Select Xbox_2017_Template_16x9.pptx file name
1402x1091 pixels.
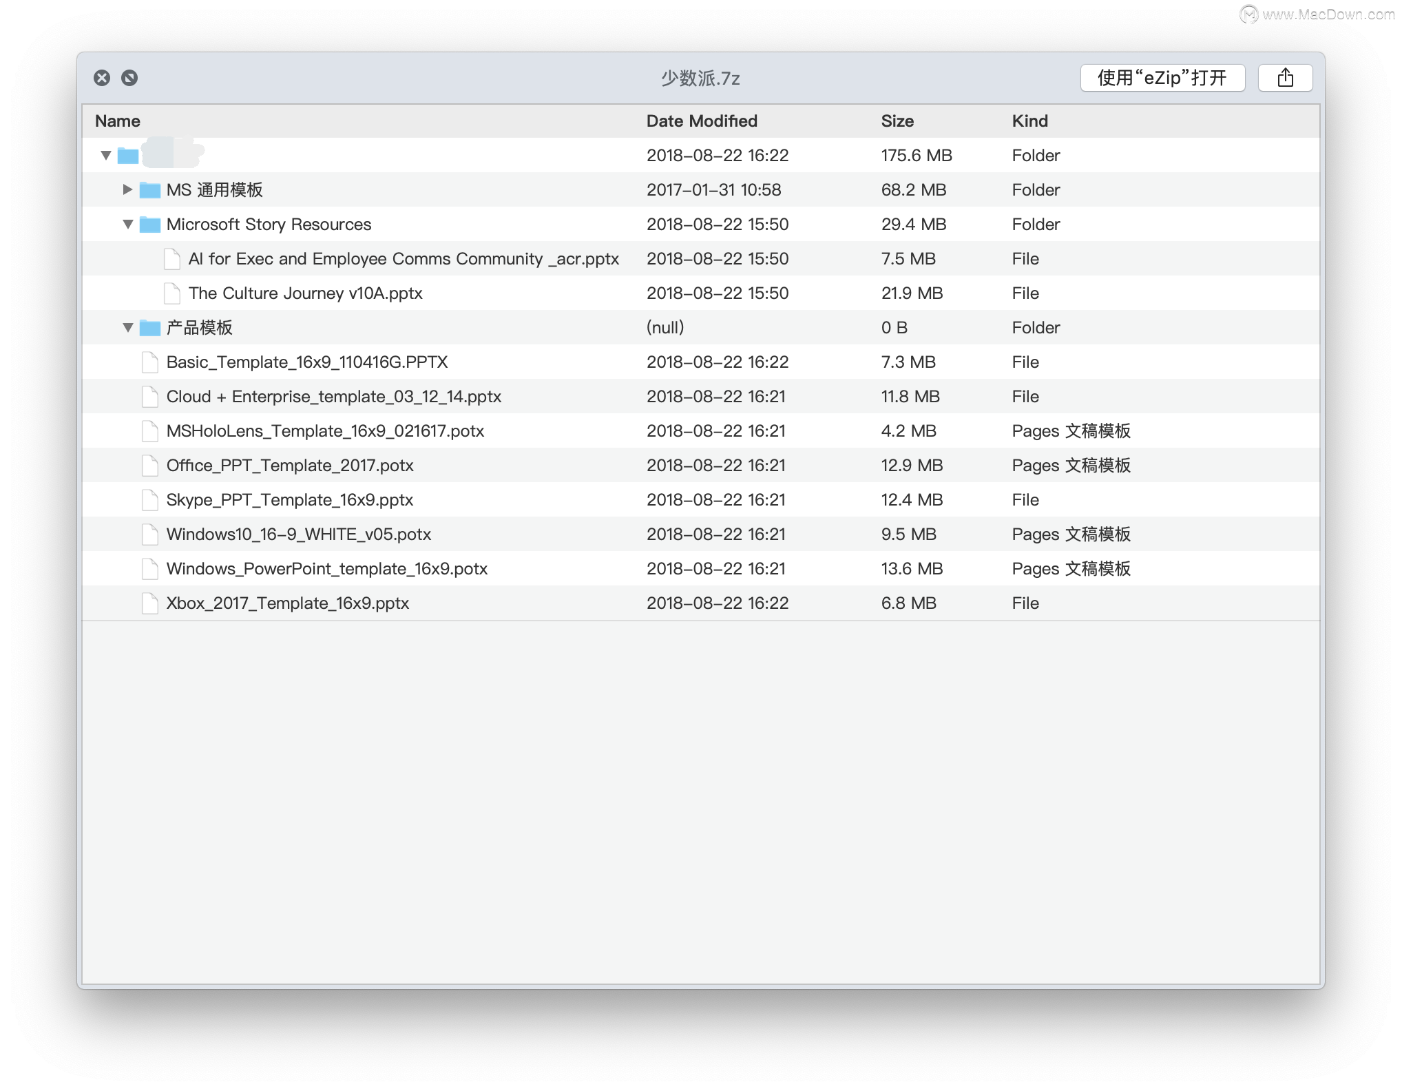coord(288,603)
